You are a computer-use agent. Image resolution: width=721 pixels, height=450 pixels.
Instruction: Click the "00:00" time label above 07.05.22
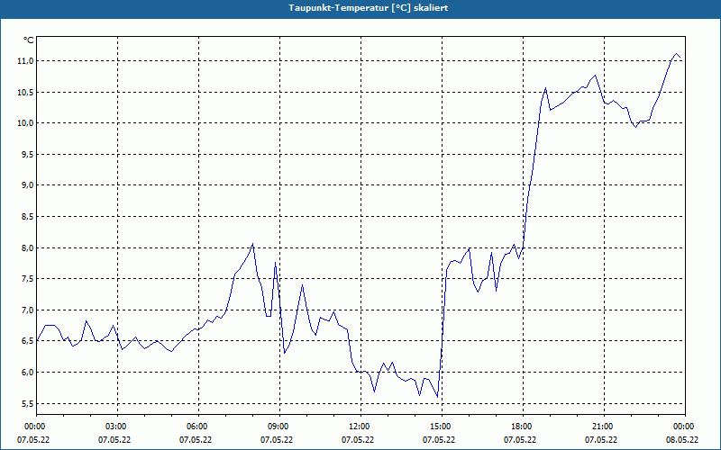click(33, 427)
